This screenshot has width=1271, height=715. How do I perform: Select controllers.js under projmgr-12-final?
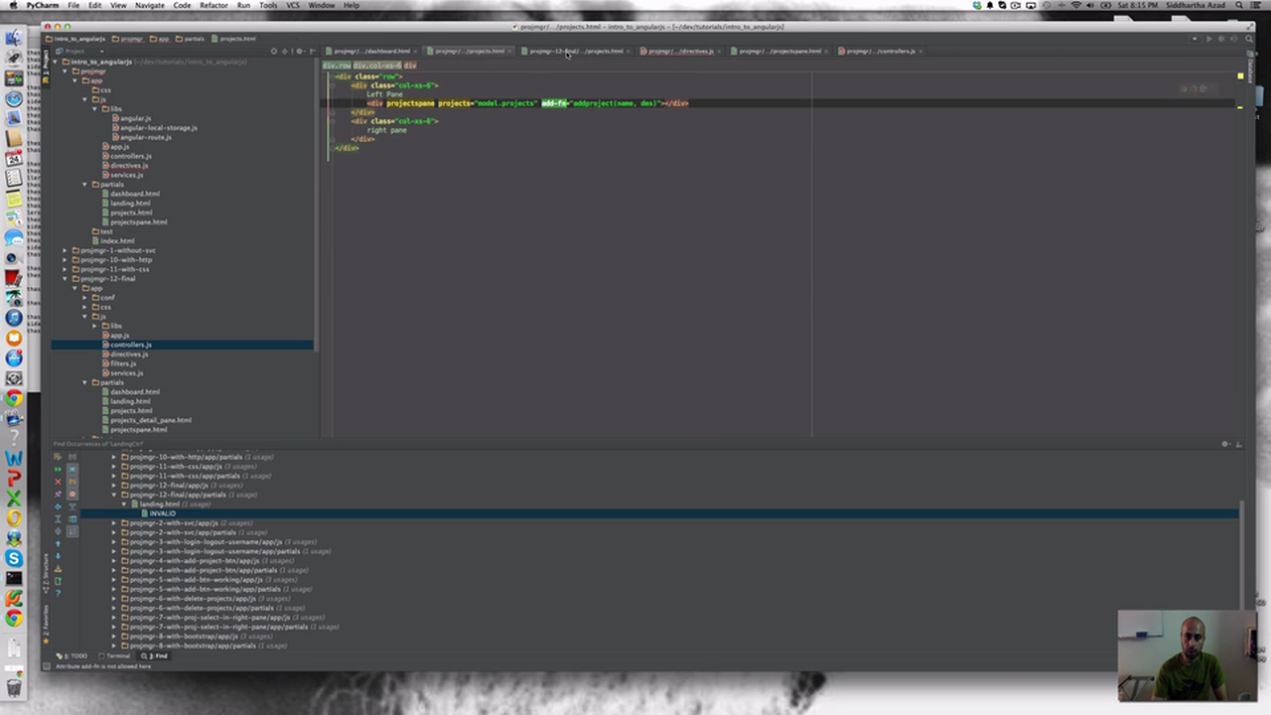130,345
